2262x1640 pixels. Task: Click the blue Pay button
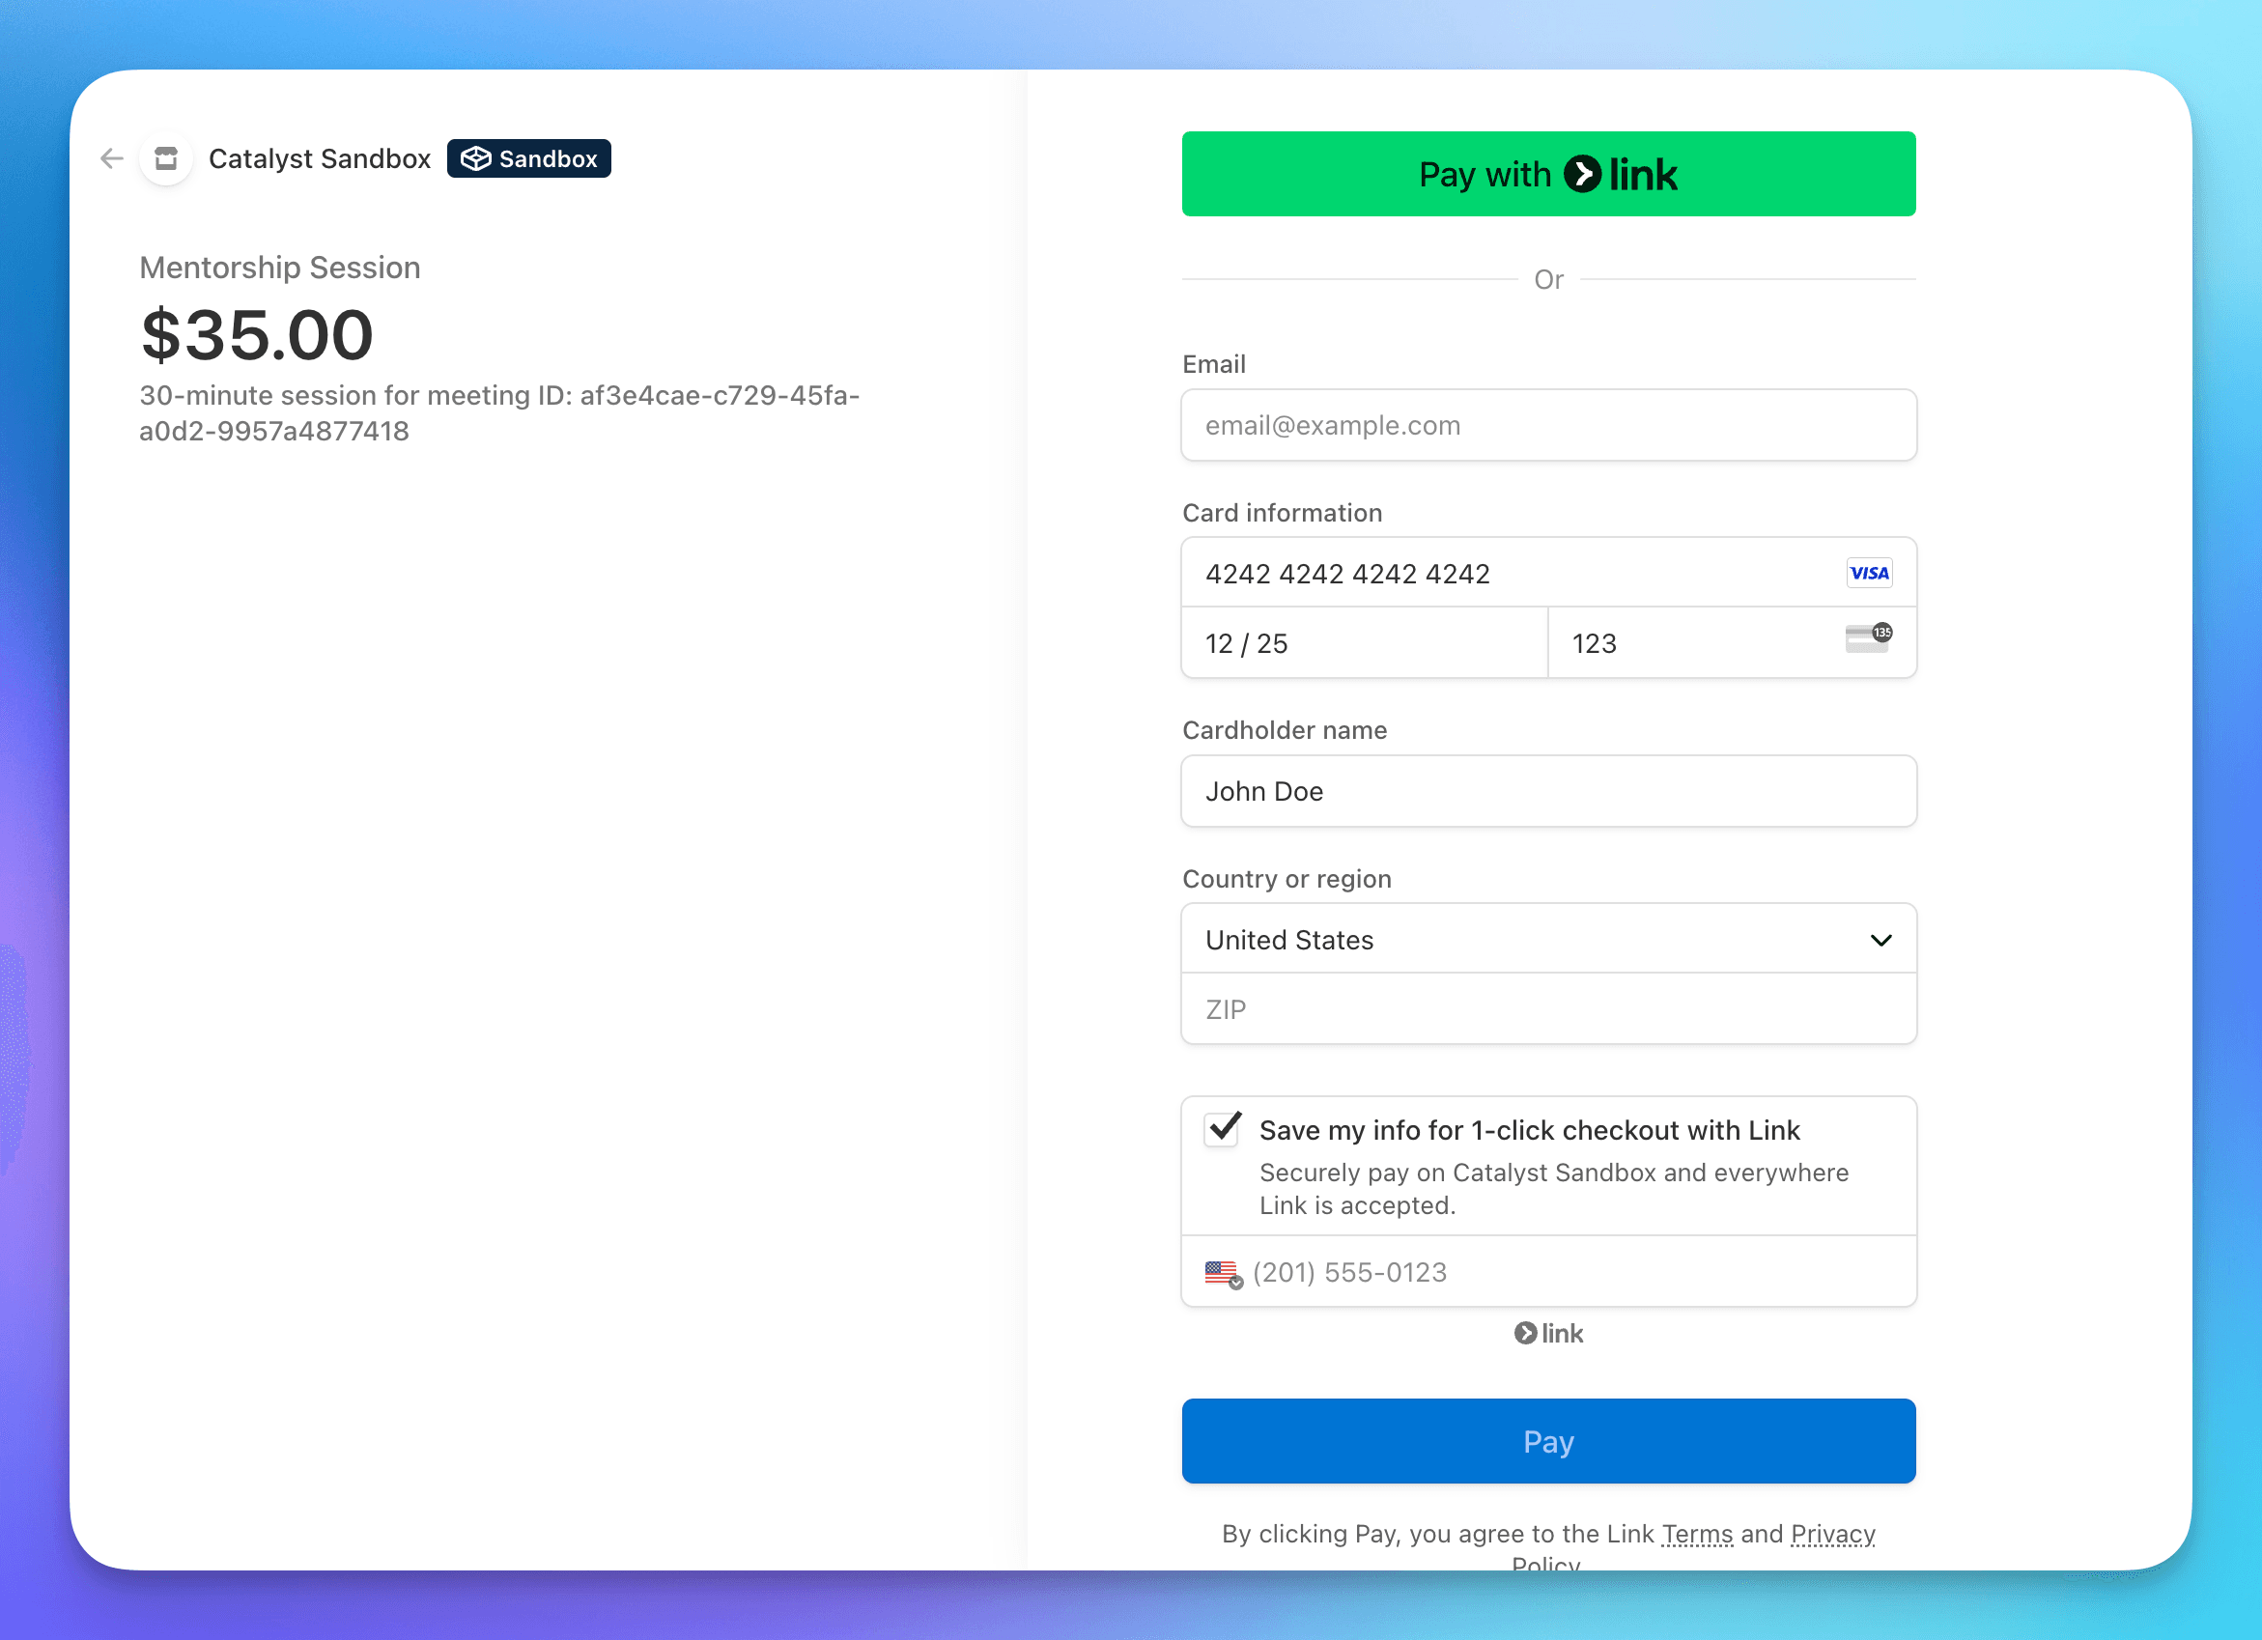(x=1548, y=1440)
